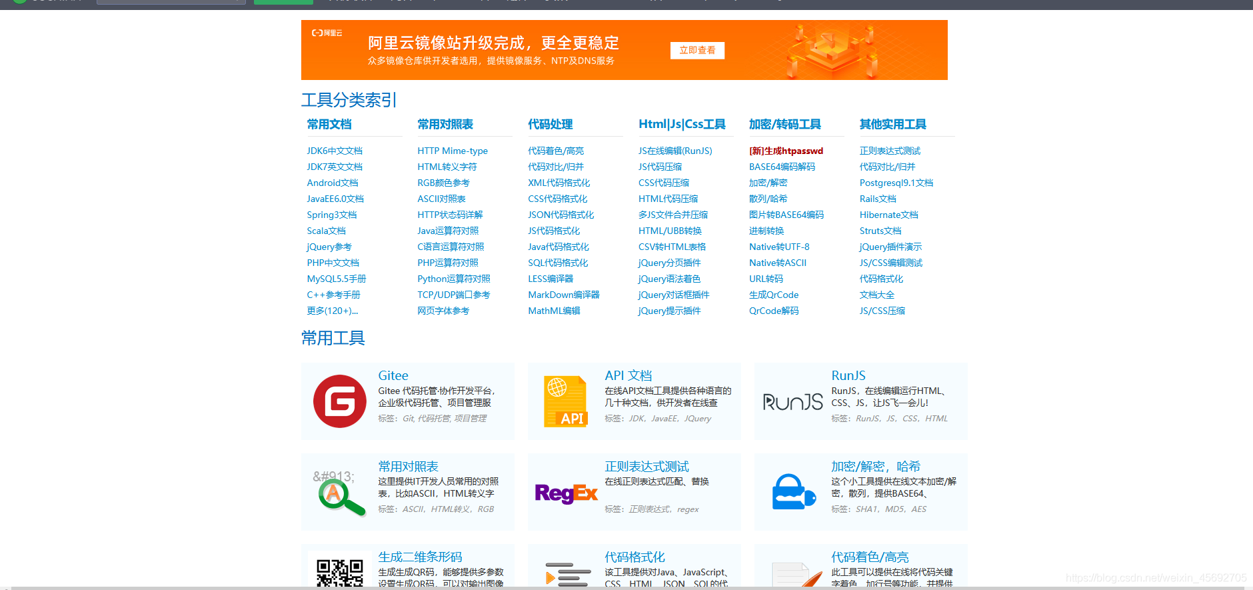The height and width of the screenshot is (590, 1253).
Task: Open the 代码处理 category heading
Action: coord(551,124)
